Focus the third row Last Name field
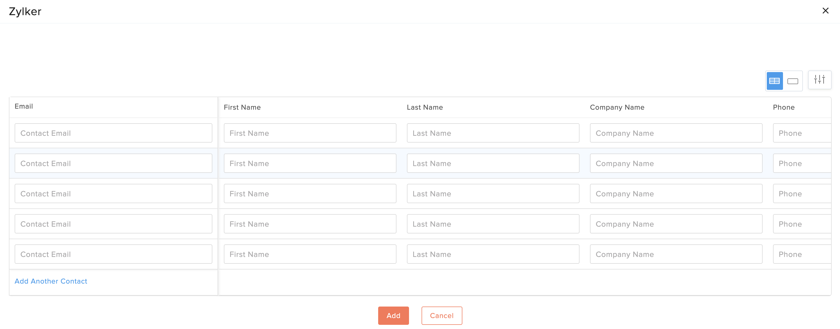The height and width of the screenshot is (329, 840). [493, 194]
